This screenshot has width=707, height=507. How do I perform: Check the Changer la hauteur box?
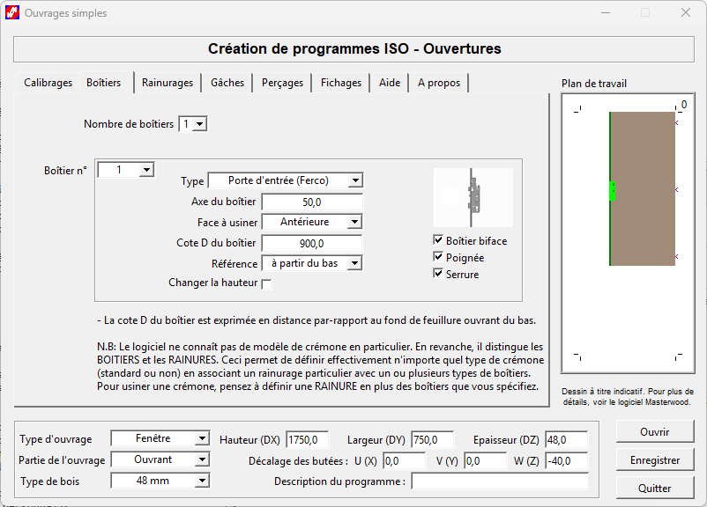(267, 283)
